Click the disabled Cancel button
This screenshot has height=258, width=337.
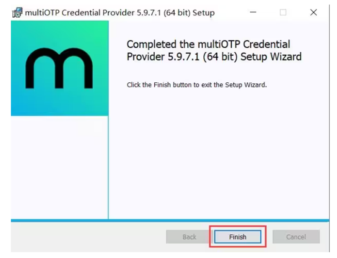point(296,237)
